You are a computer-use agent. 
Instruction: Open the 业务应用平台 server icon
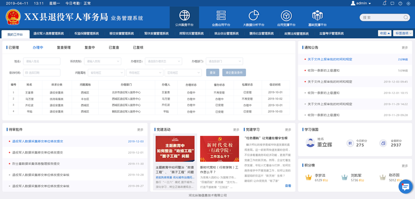click(x=221, y=16)
